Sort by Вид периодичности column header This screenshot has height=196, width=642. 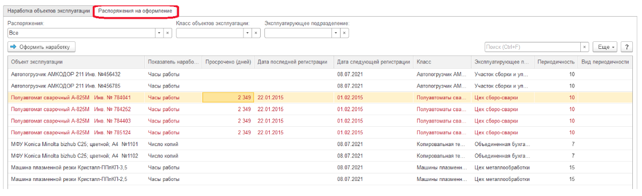click(605, 62)
